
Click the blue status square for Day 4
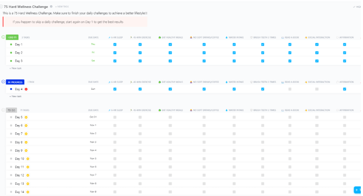click(11, 89)
